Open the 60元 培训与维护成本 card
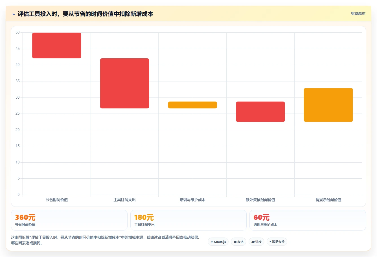The height and width of the screenshot is (257, 377). tap(308, 220)
